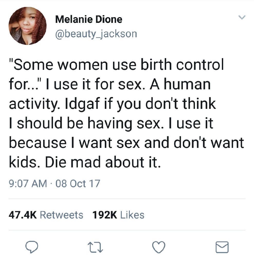This screenshot has width=254, height=263.
Task: Click the 47.4K retweet count number
Action: [x=23, y=215]
